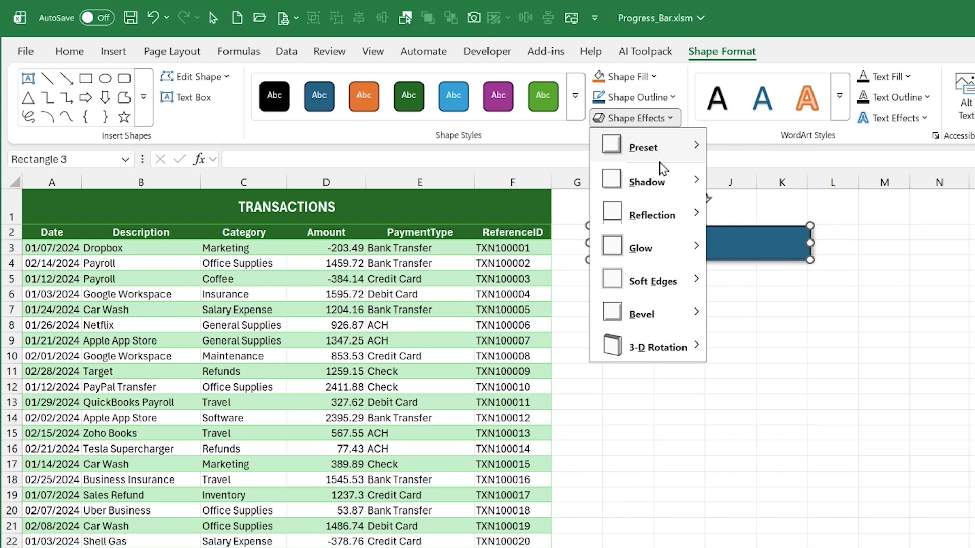Select the isosceles triangle shape
Image resolution: width=975 pixels, height=548 pixels.
28,97
